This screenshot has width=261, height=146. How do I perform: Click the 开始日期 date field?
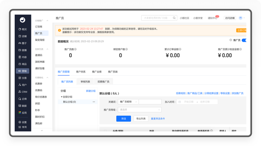[x=189, y=102]
